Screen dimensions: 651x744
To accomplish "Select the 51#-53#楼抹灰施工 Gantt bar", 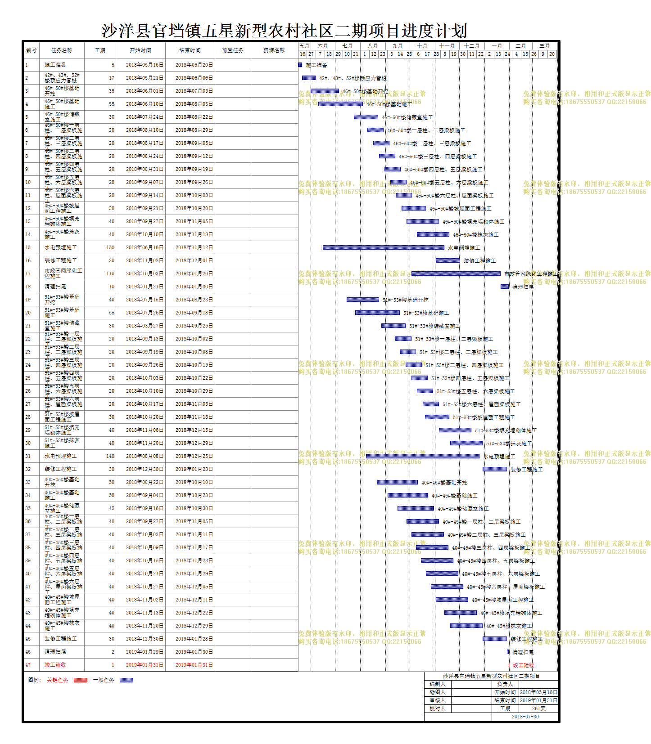I will pos(466,443).
